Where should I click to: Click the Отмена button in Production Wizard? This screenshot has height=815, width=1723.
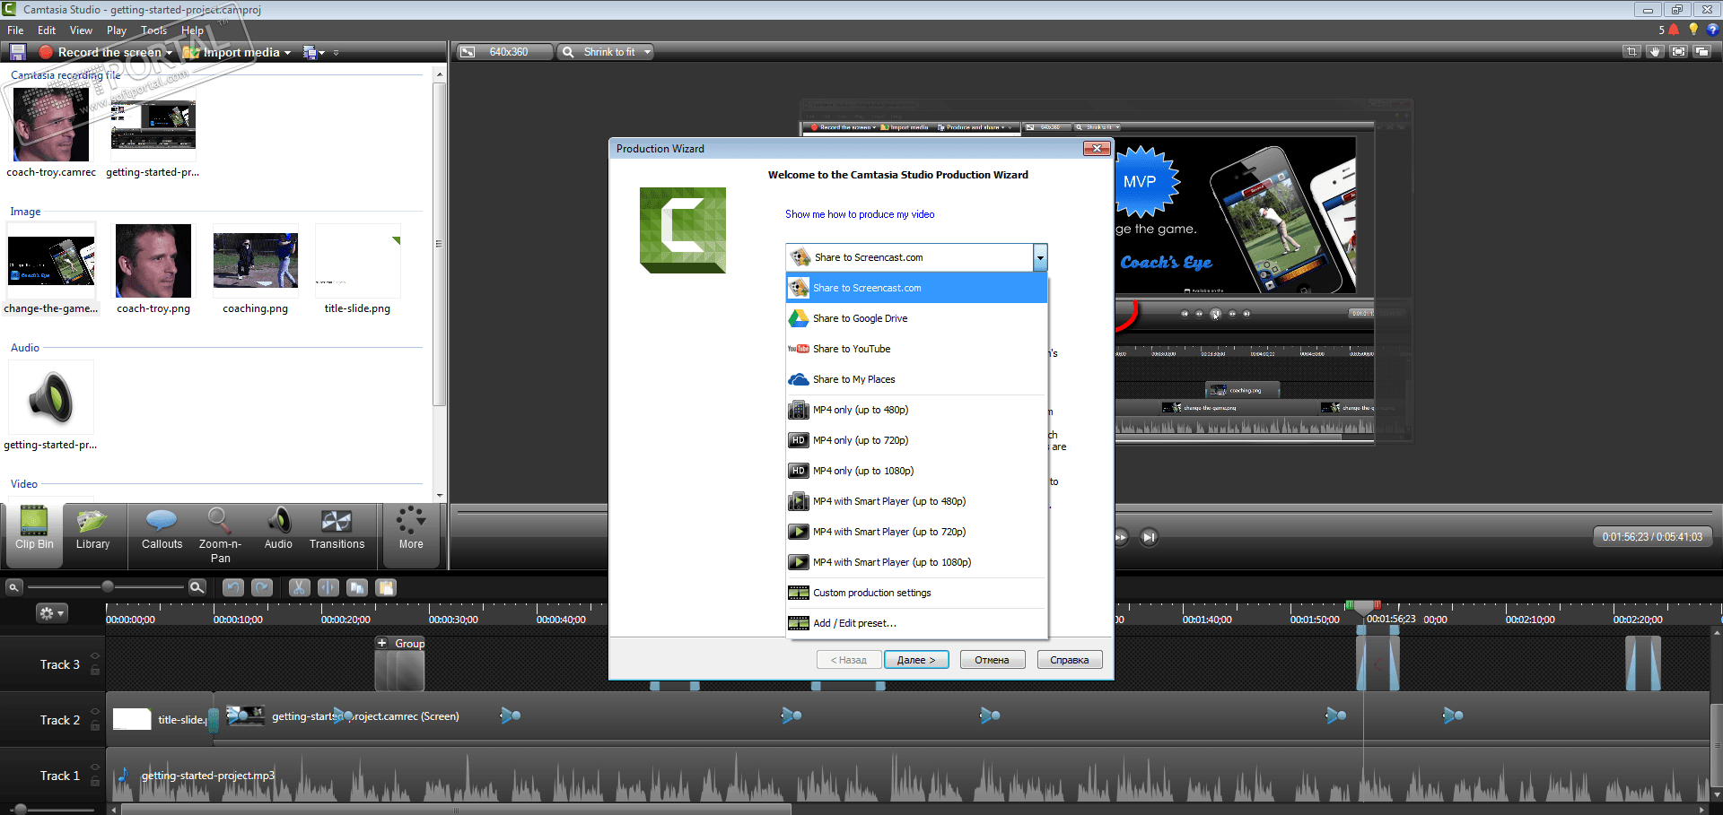[x=992, y=660]
